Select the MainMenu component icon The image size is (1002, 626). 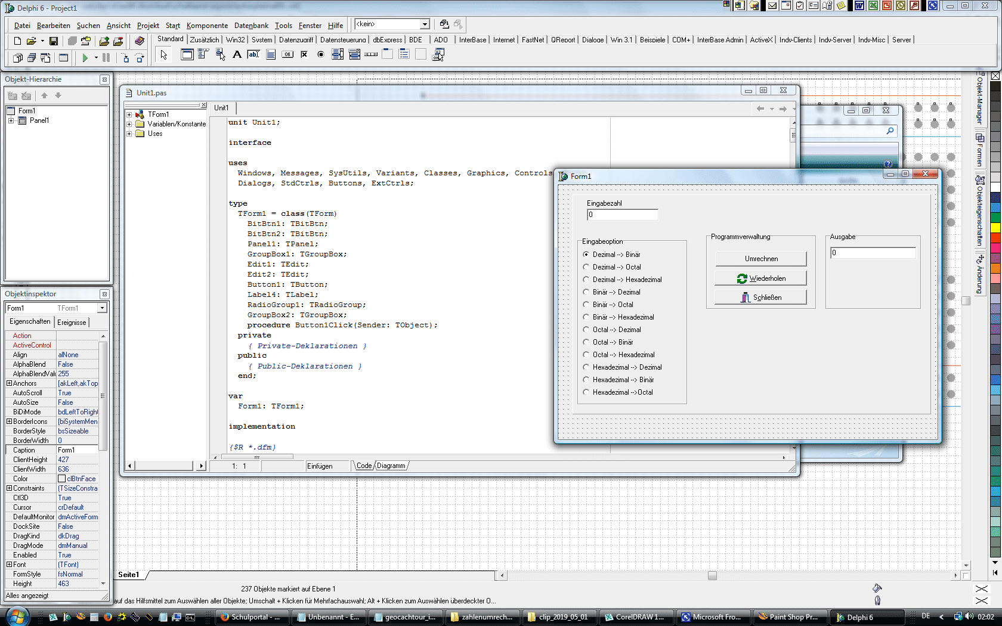(x=203, y=54)
